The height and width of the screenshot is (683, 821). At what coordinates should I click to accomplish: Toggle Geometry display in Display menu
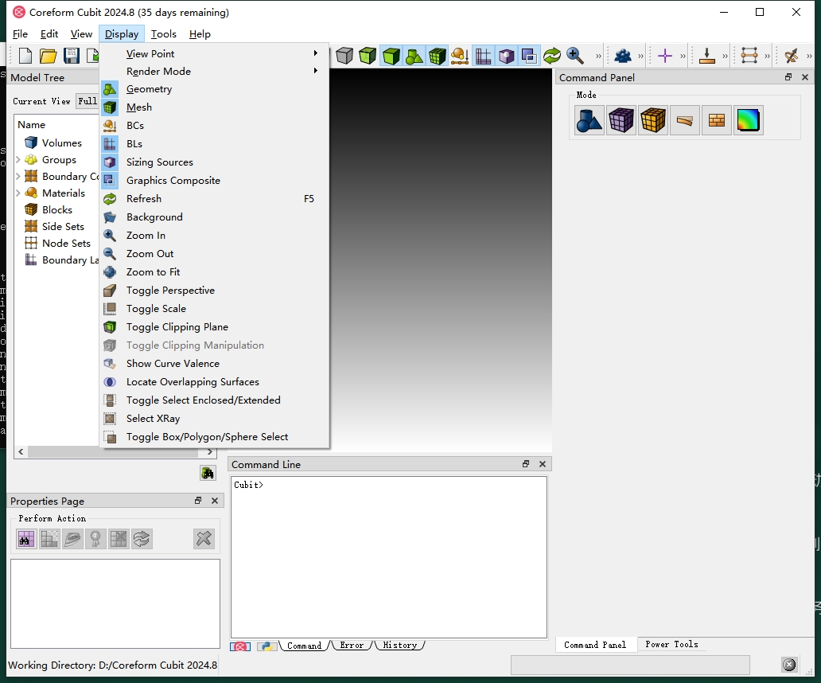[214, 89]
